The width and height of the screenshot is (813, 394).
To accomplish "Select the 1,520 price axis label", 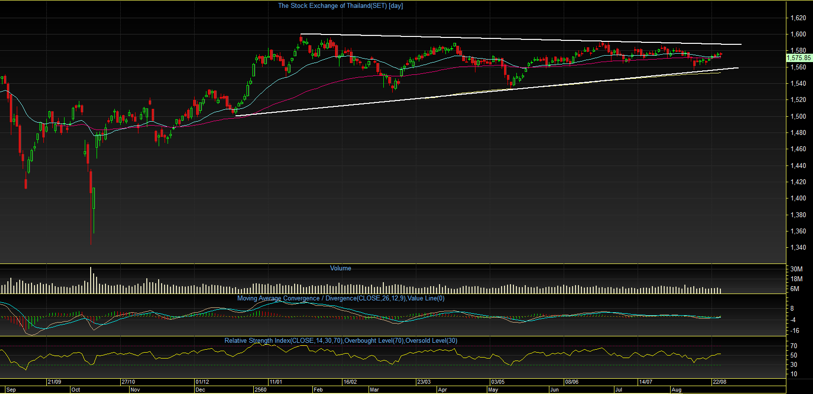I will [798, 100].
